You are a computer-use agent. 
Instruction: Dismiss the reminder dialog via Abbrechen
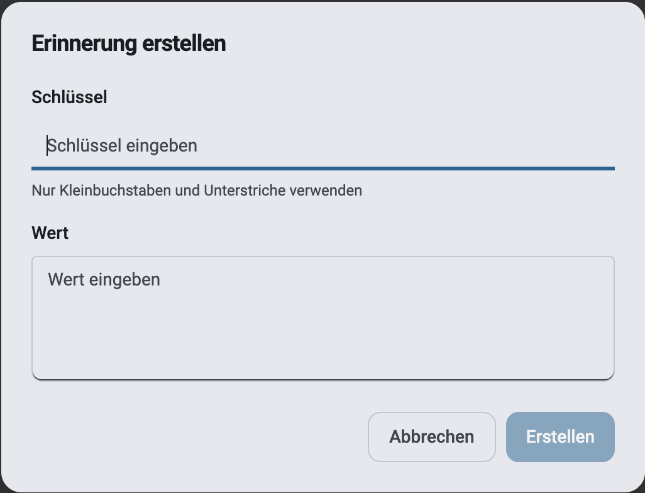point(431,436)
